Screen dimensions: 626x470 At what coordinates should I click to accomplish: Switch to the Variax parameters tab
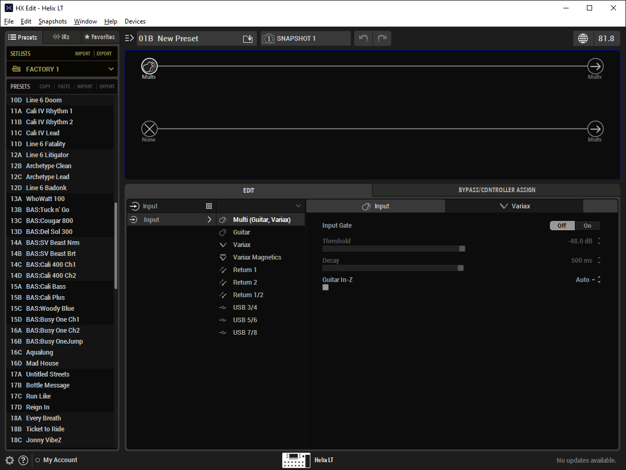click(x=514, y=206)
